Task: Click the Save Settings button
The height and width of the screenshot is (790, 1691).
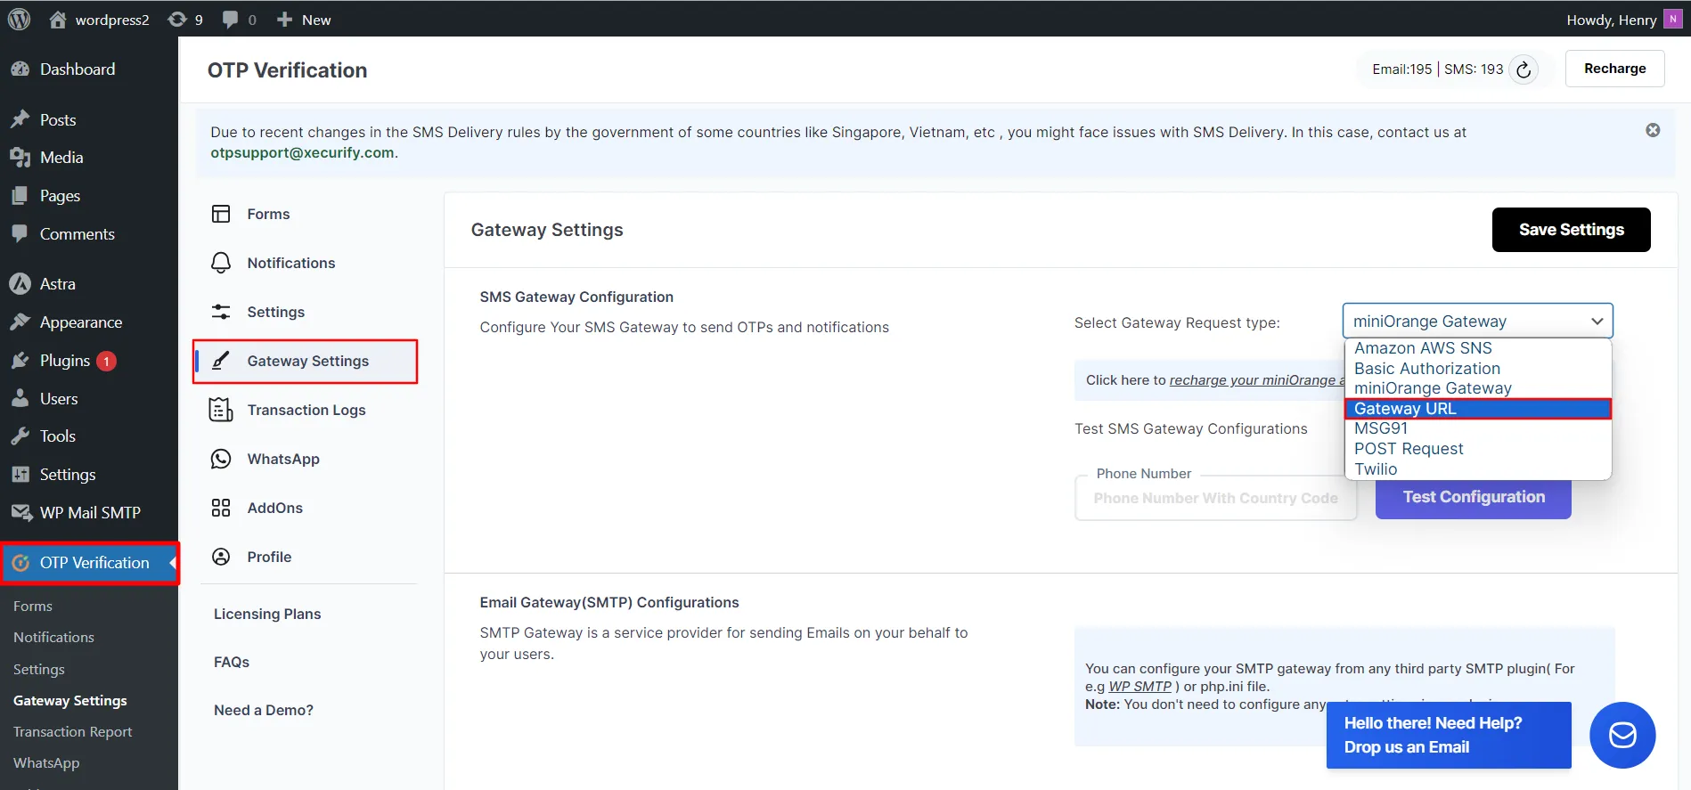Action: (x=1572, y=230)
